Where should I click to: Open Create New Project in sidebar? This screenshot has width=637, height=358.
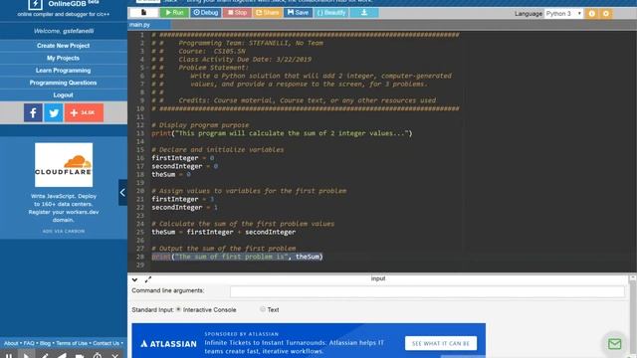tap(63, 46)
